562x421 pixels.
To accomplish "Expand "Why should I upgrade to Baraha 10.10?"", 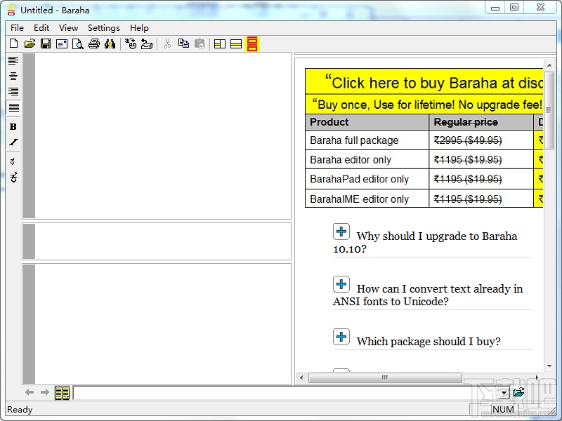I will 341,232.
